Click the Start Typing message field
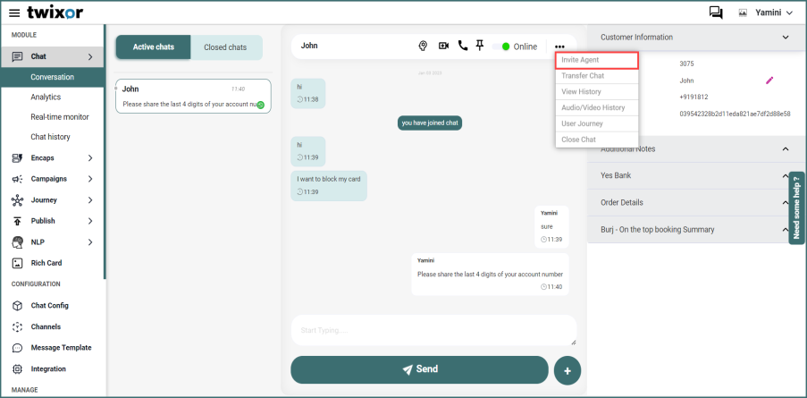This screenshot has height=398, width=807. tap(433, 331)
